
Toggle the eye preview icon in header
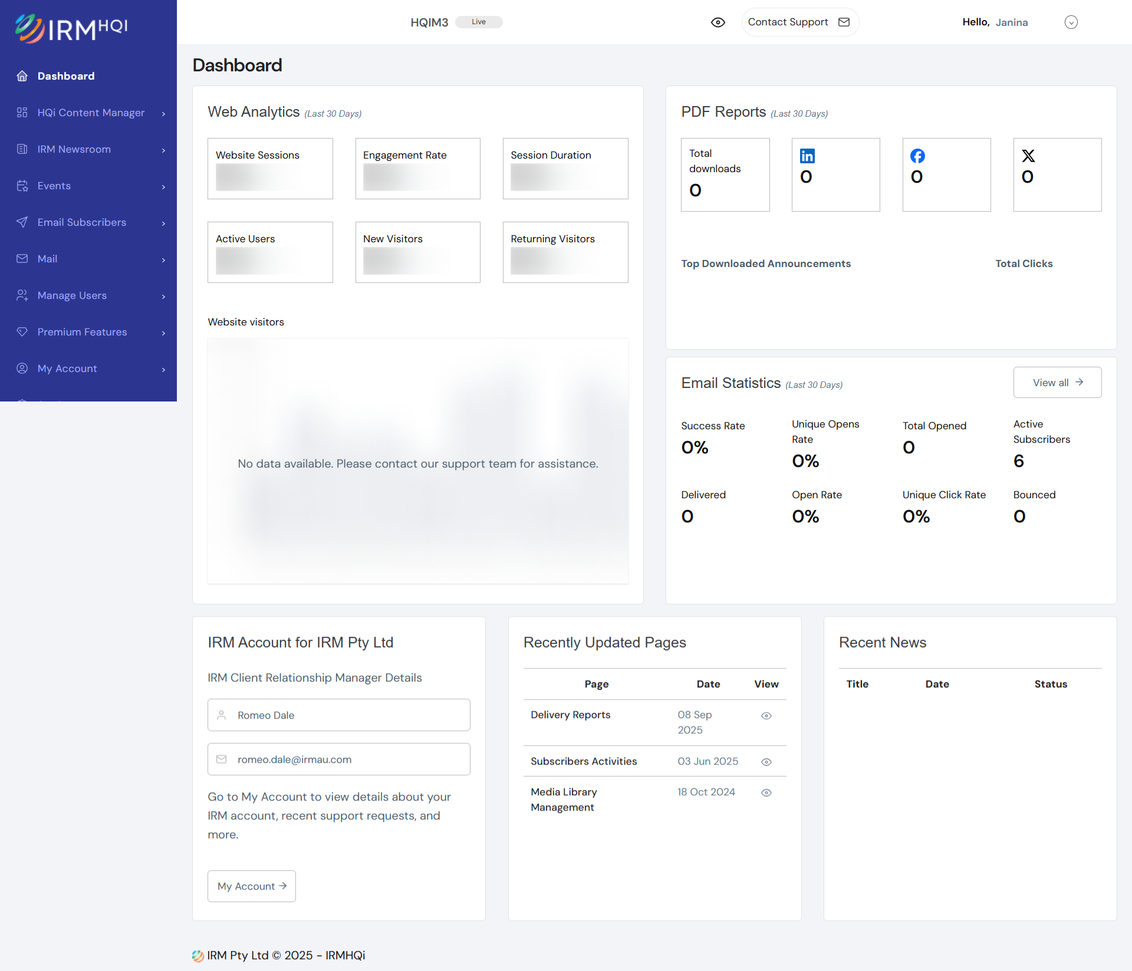[718, 22]
